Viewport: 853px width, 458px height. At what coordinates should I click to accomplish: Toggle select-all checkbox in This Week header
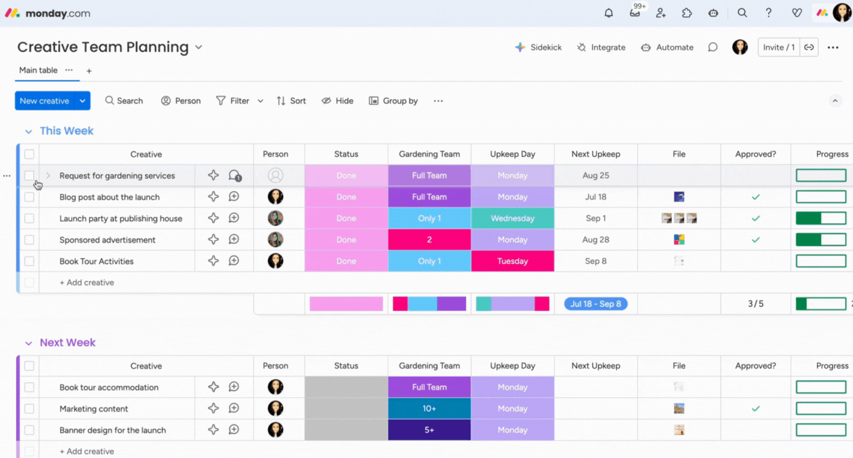pos(29,154)
